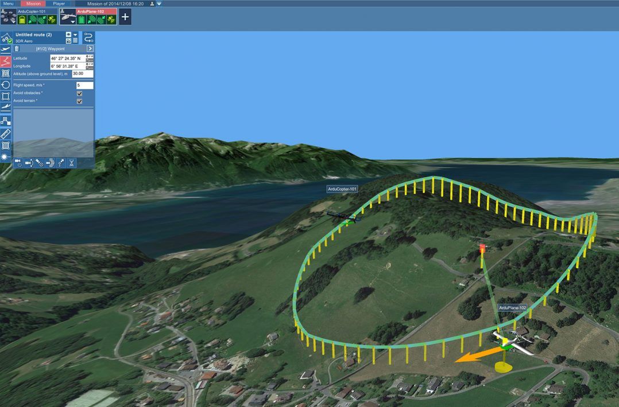Pick the Landing tool in sidebar

click(x=6, y=108)
